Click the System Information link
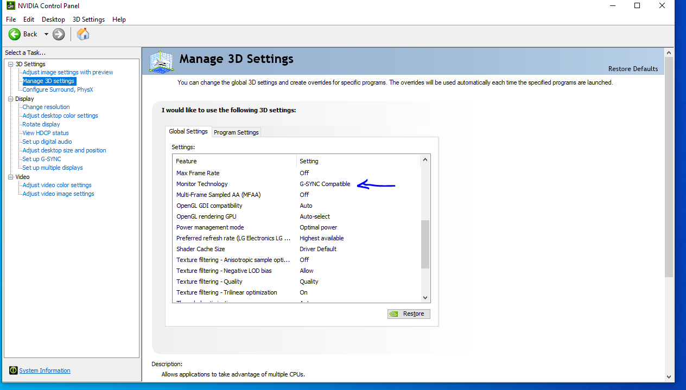The width and height of the screenshot is (686, 390). coord(45,370)
